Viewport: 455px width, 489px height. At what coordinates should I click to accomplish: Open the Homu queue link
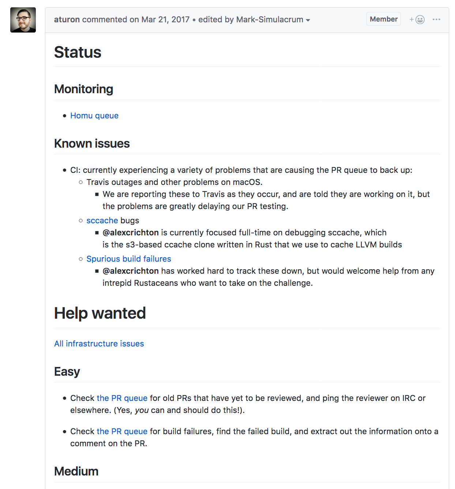point(94,115)
